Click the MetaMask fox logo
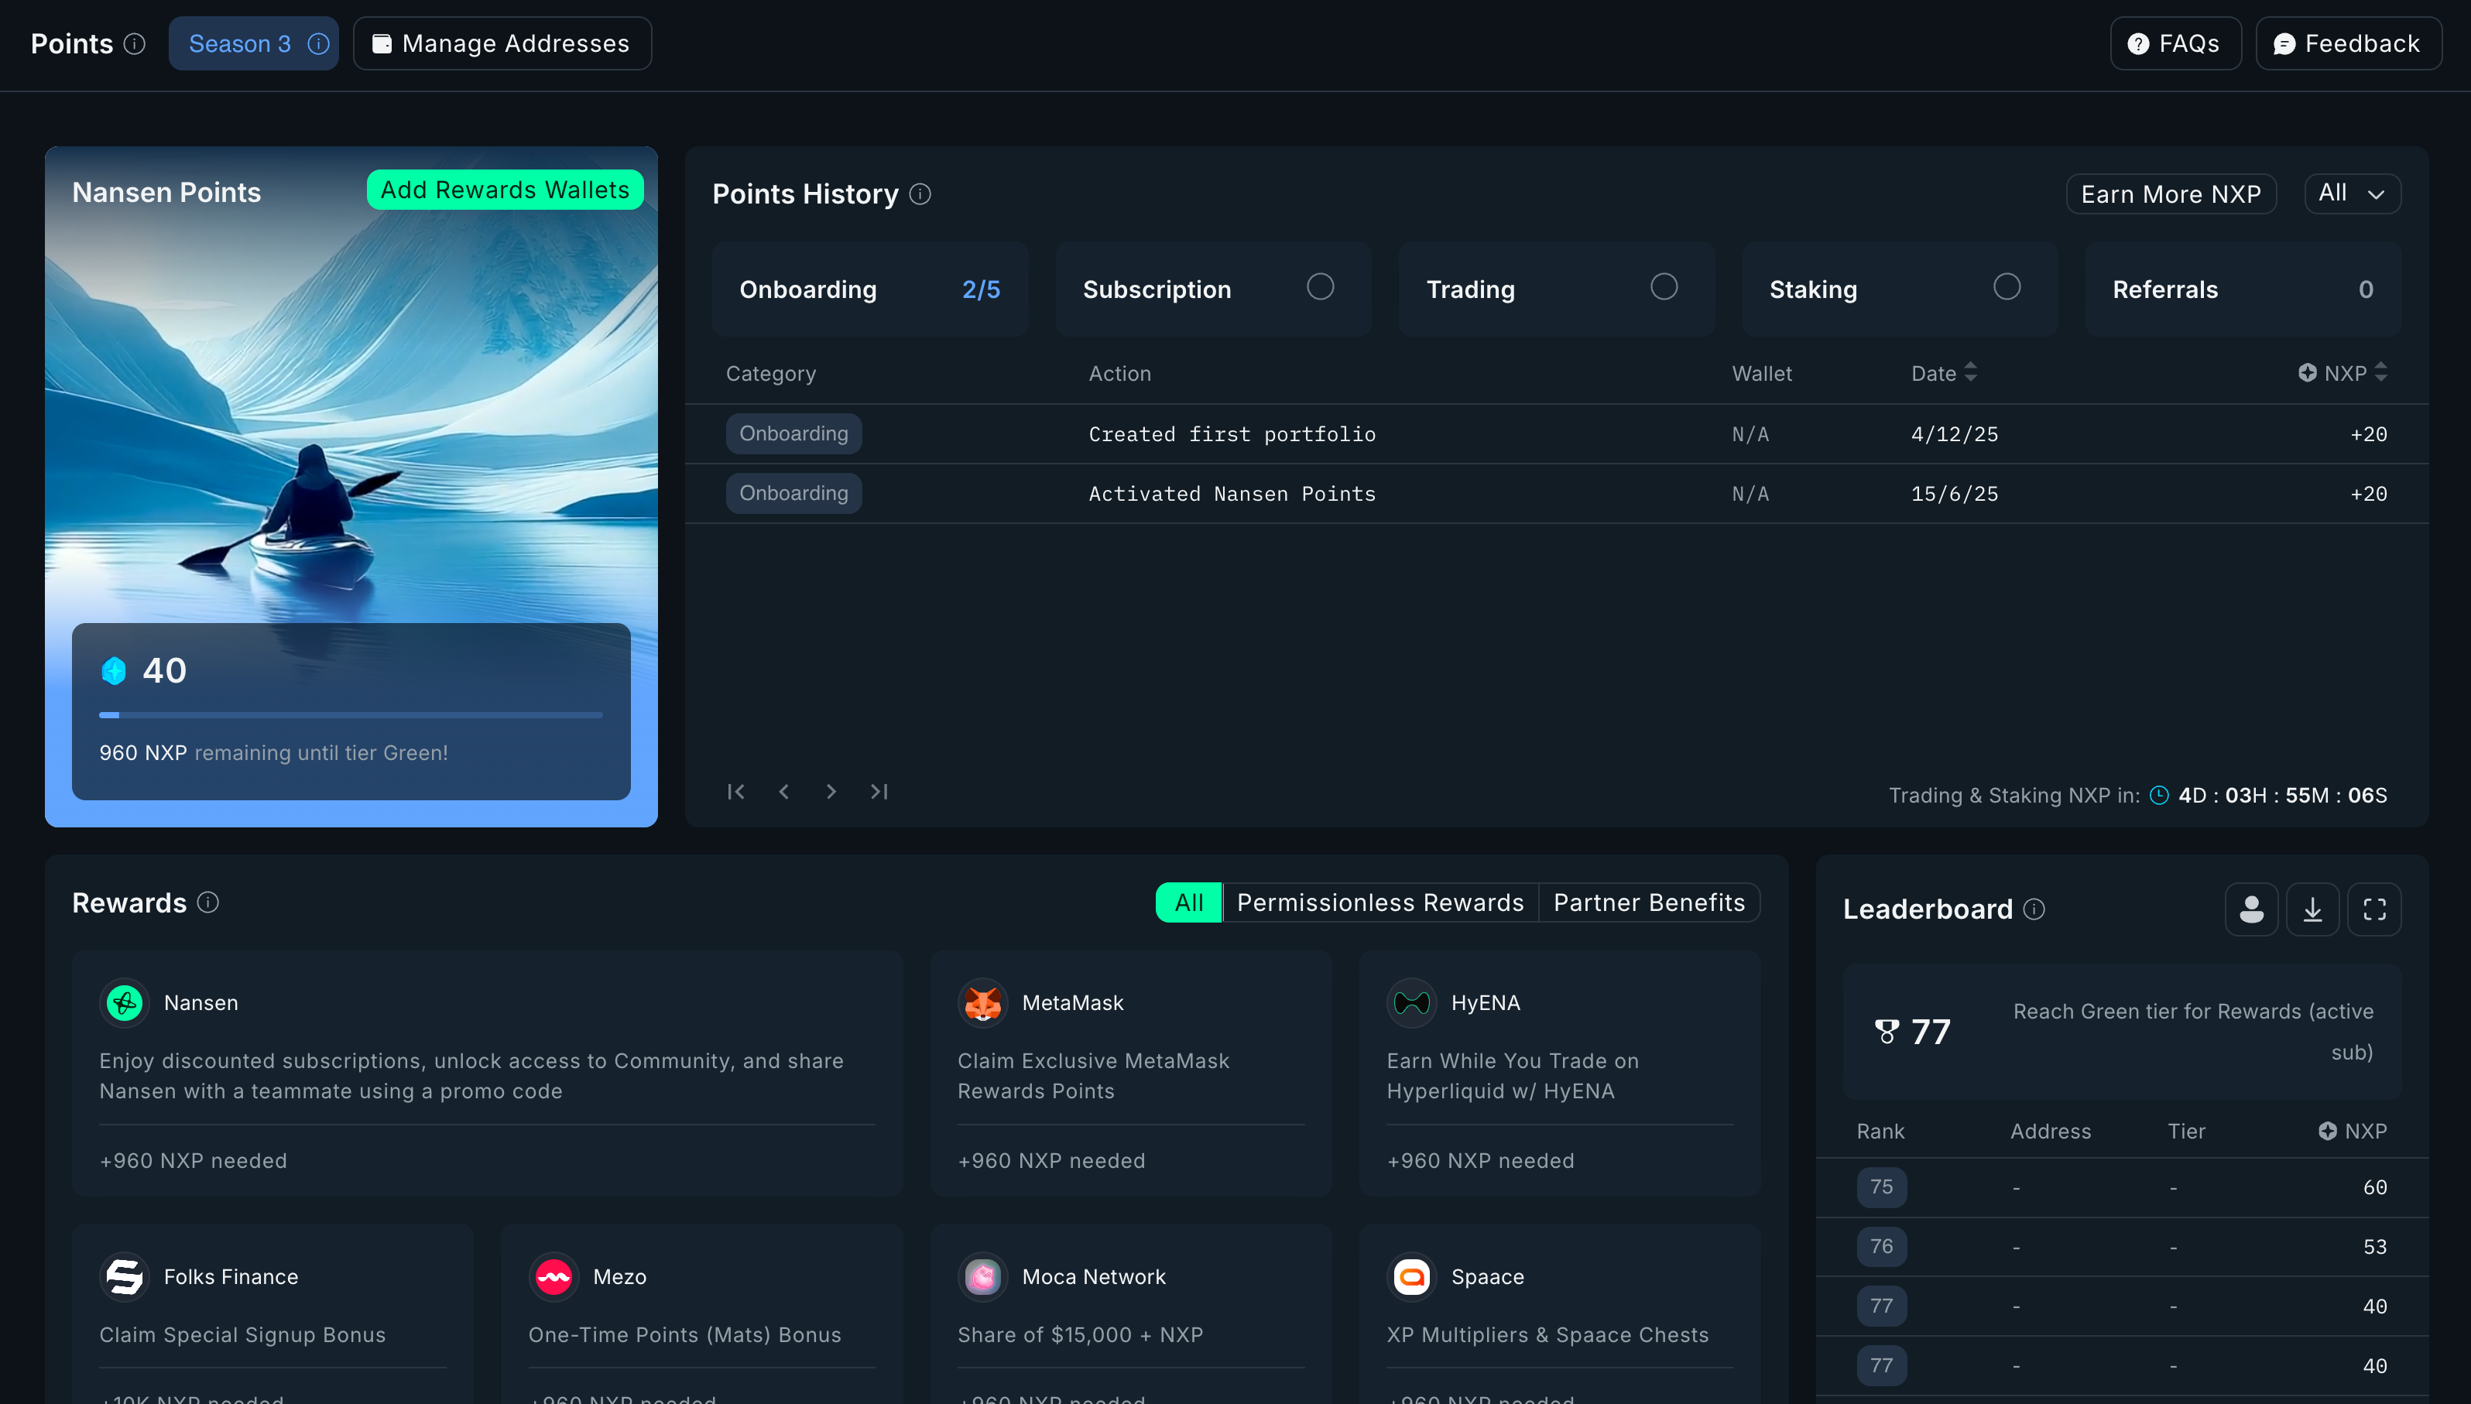This screenshot has width=2471, height=1404. 983,1002
